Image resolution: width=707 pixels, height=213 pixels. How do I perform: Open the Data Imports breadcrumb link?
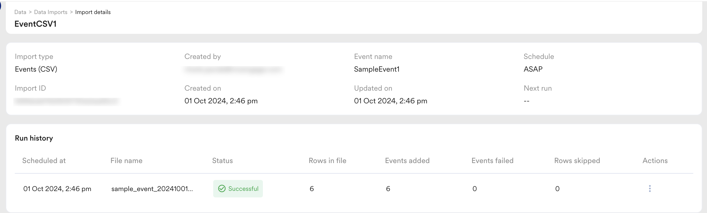[x=51, y=12]
